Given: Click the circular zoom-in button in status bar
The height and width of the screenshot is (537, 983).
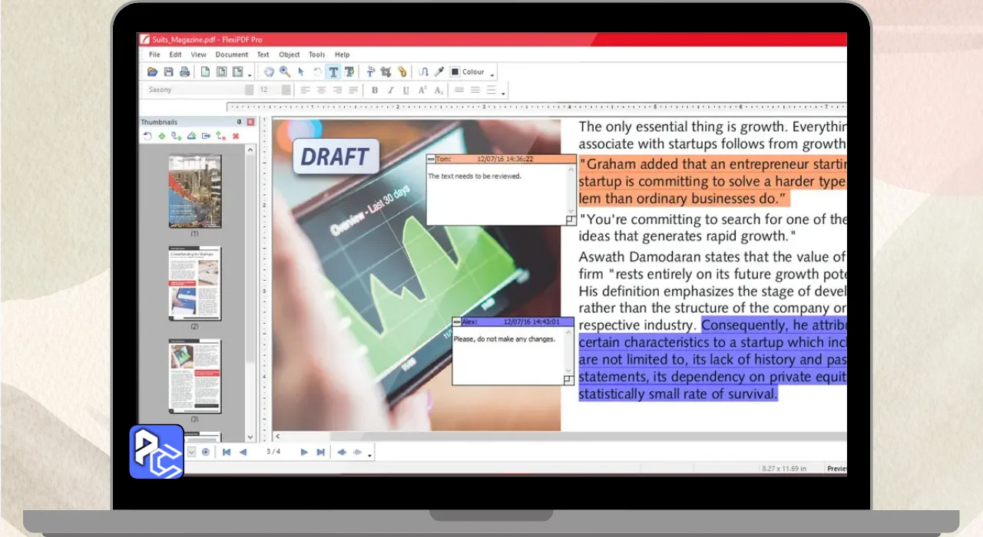Looking at the screenshot, I should 206,452.
